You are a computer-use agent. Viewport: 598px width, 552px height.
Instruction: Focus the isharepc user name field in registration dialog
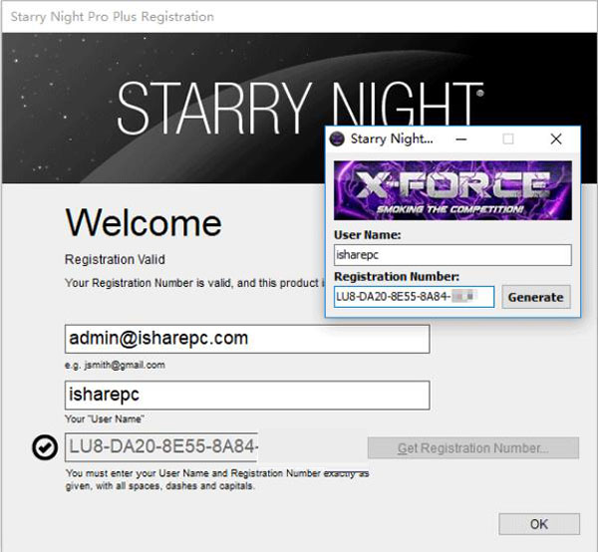tap(247, 395)
